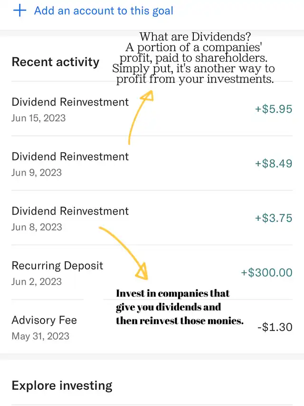Image resolution: width=304 pixels, height=406 pixels.
Task: Select the Explore investing section heading
Action: click(x=62, y=386)
